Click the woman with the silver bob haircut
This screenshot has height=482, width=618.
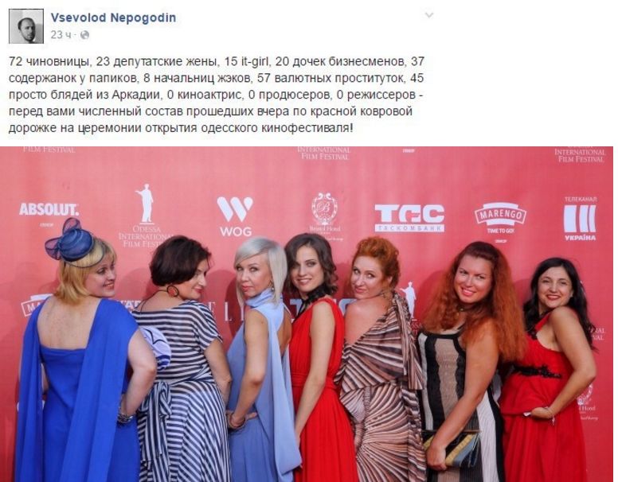[260, 355]
